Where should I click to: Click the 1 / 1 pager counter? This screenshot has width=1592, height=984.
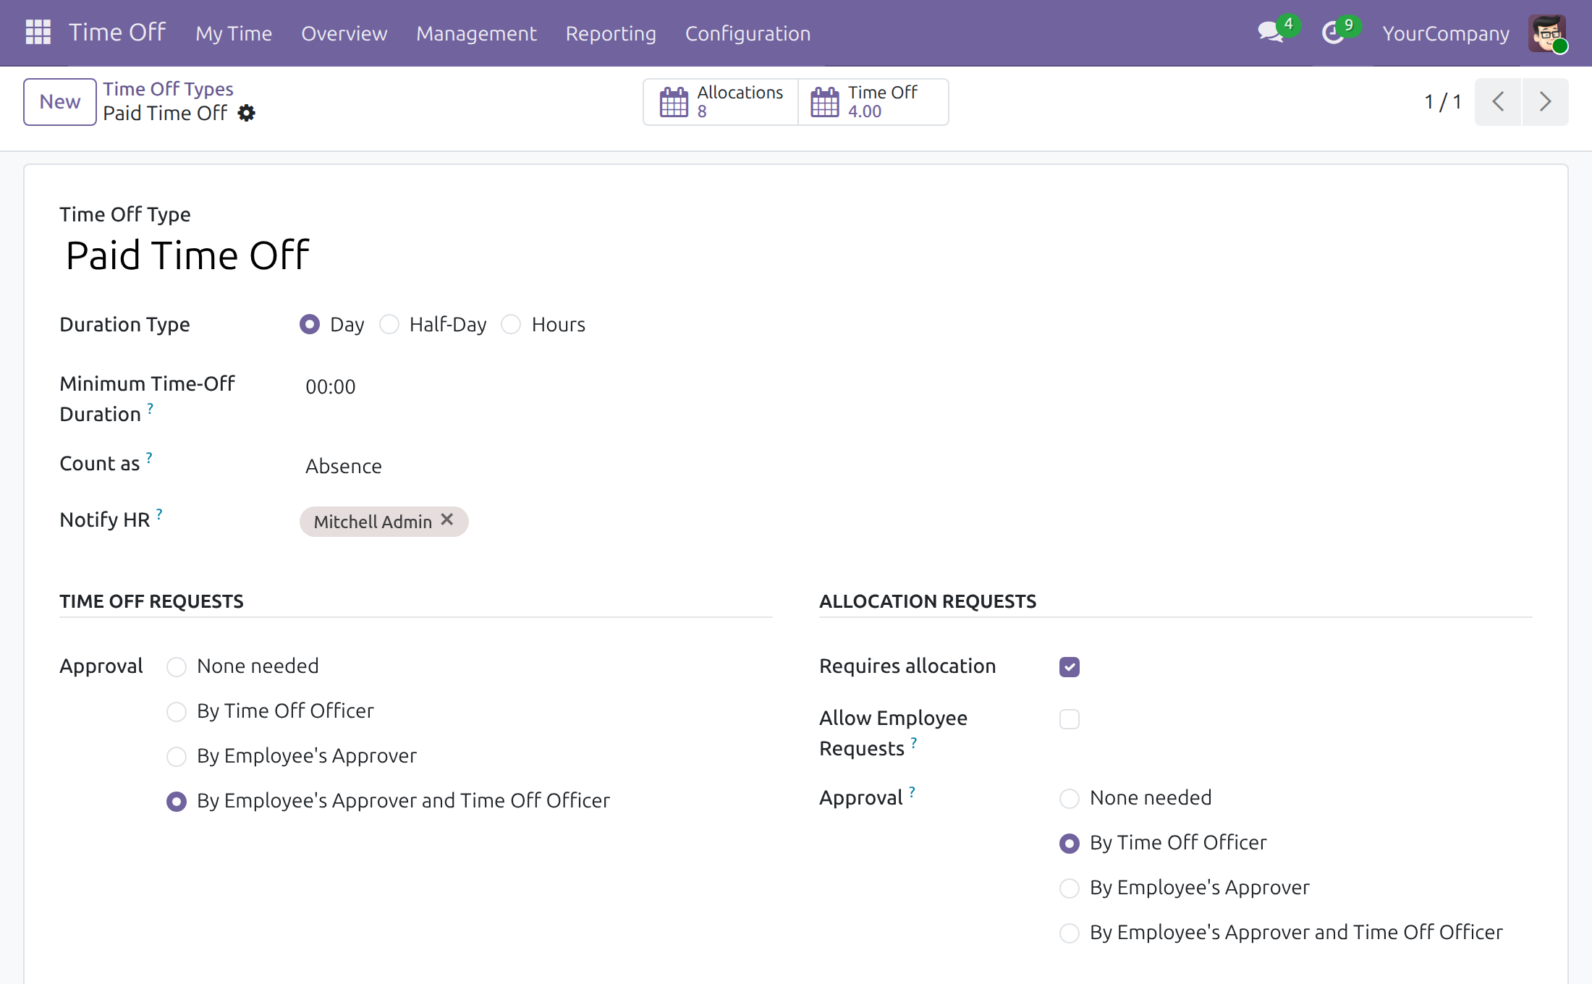point(1443,101)
